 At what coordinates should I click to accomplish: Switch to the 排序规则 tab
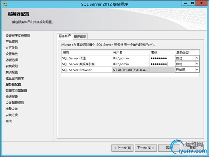(80, 36)
